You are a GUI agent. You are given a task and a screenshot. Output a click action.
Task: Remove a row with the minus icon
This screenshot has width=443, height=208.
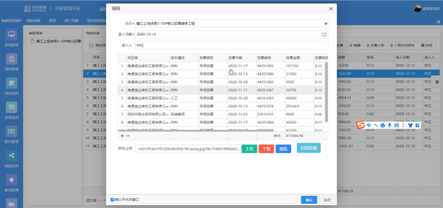128,136
